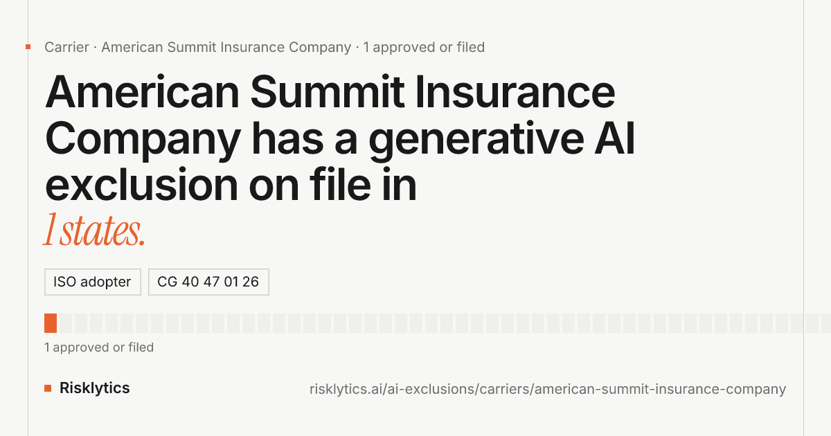Image resolution: width=831 pixels, height=436 pixels.
Task: Click the orange square marker beside Carrier
Action: tap(28, 47)
